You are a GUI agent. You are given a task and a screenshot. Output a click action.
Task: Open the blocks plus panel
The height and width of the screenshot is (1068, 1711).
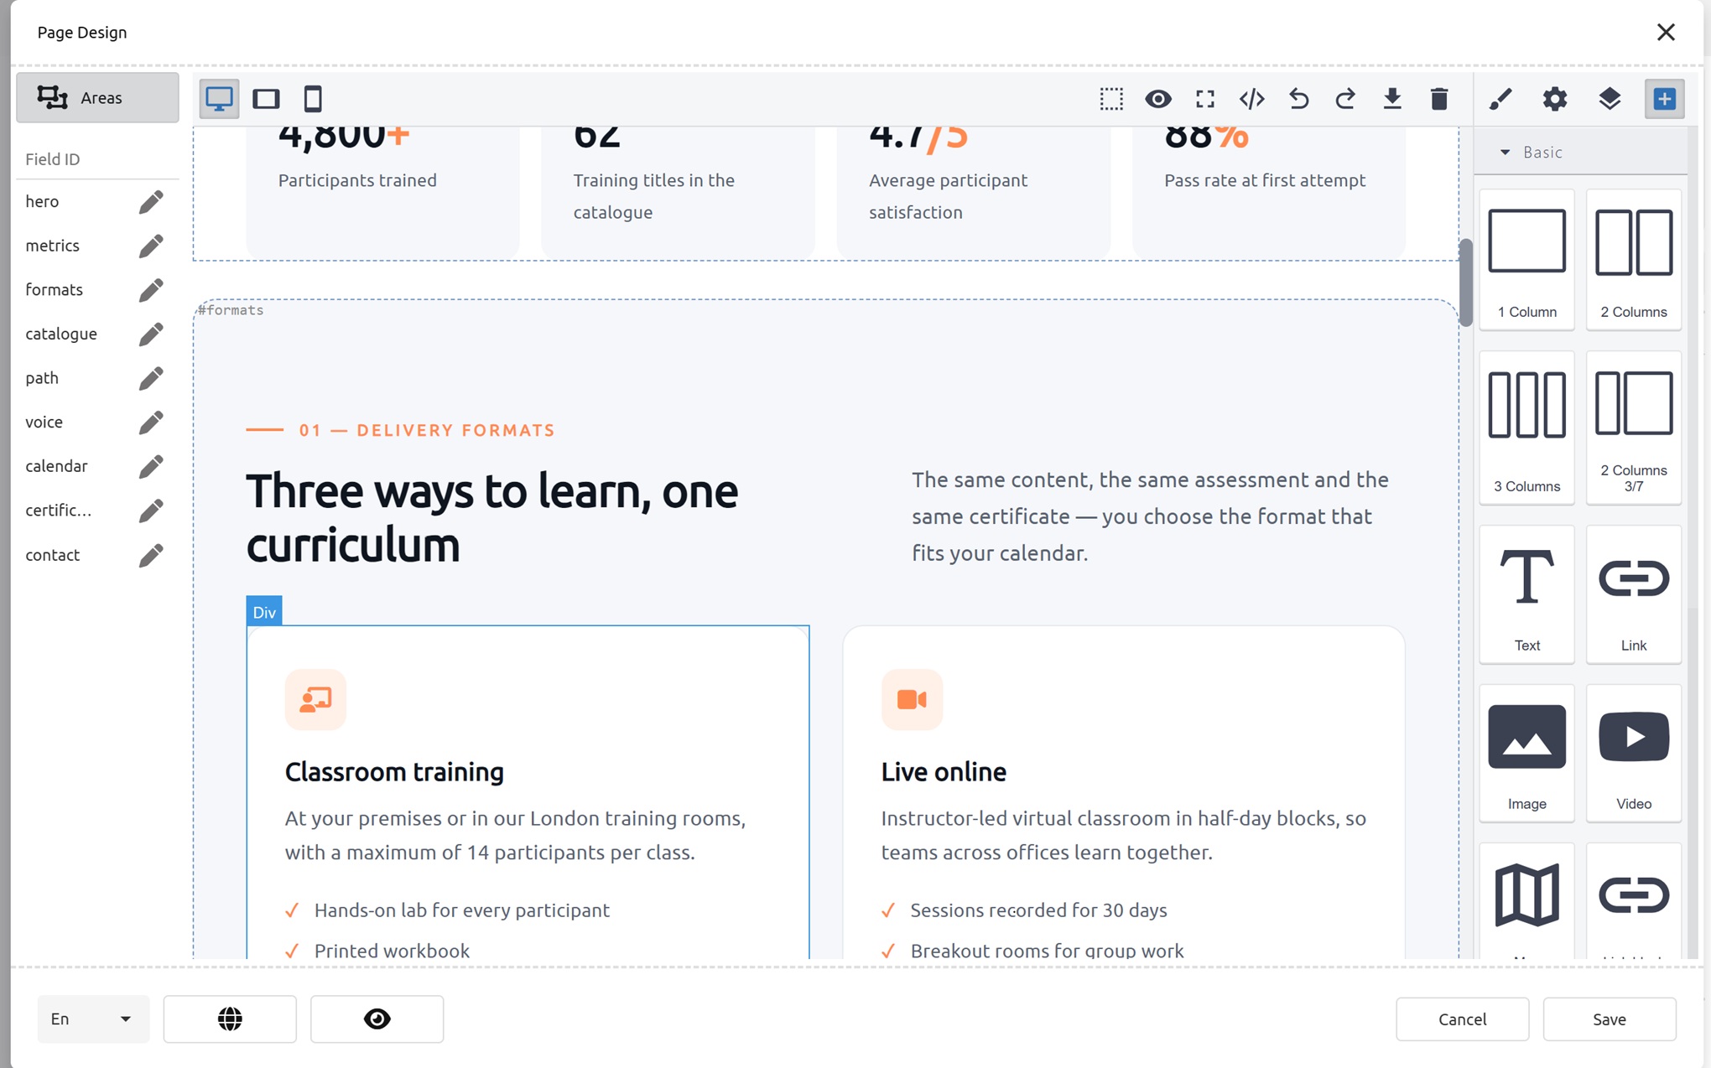1664,99
